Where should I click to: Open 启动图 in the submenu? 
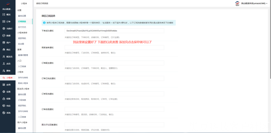pos(21,44)
